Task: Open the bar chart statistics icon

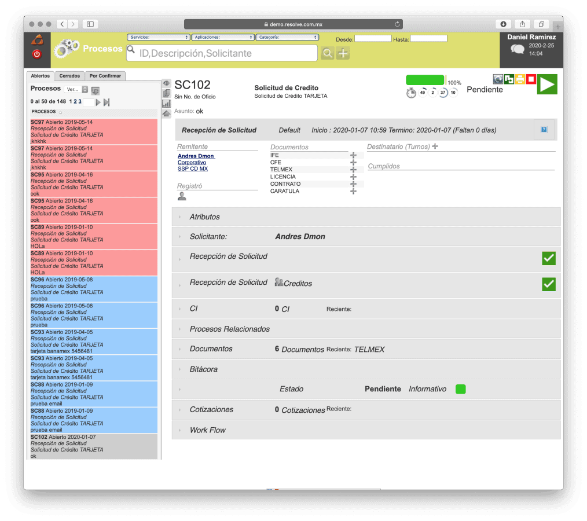Action: point(166,104)
